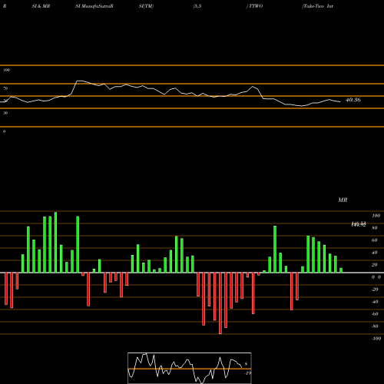Click the deepest red MR histogram bar
Image resolution: width=384 pixels, height=384 pixels.
tap(220, 303)
